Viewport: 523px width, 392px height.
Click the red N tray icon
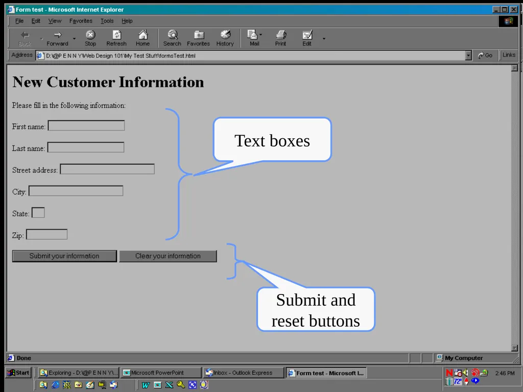pyautogui.click(x=449, y=373)
